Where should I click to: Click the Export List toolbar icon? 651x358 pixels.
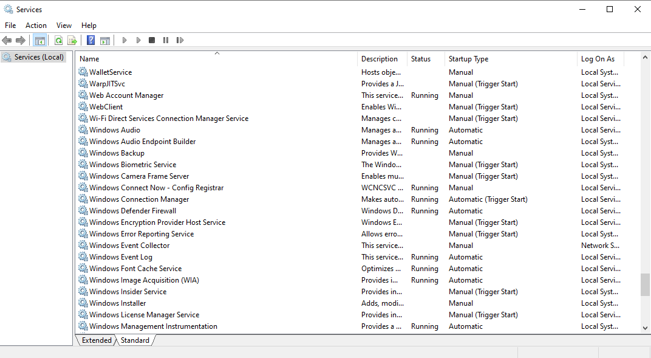(x=72, y=40)
